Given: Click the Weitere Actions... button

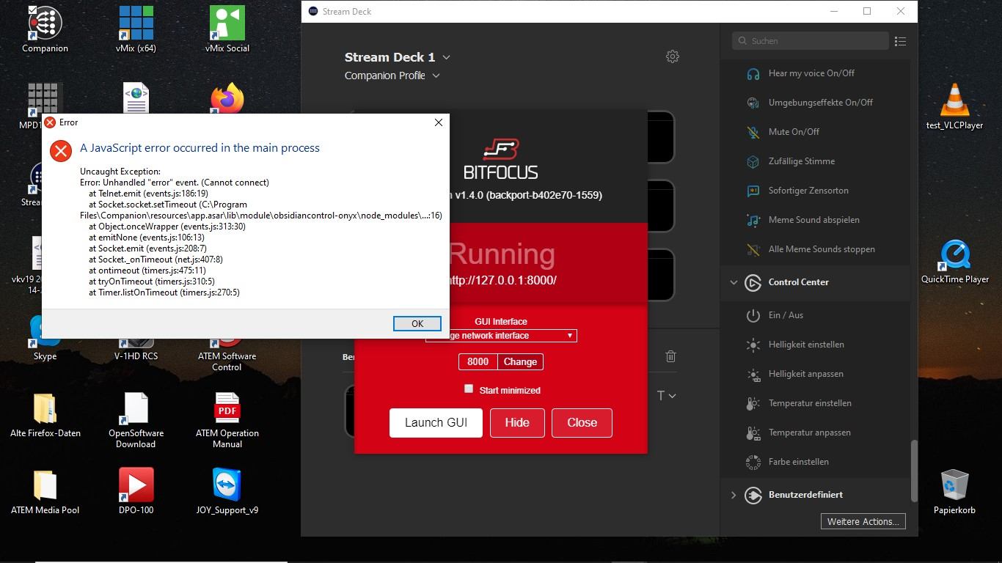Looking at the screenshot, I should (863, 522).
